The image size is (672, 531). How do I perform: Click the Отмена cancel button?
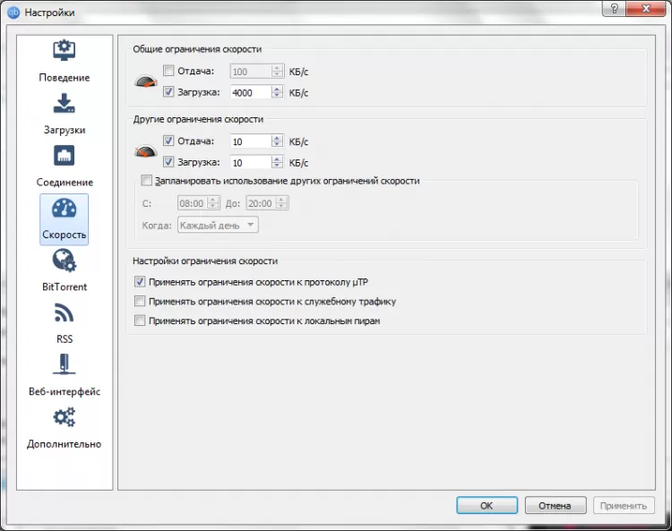tap(555, 505)
